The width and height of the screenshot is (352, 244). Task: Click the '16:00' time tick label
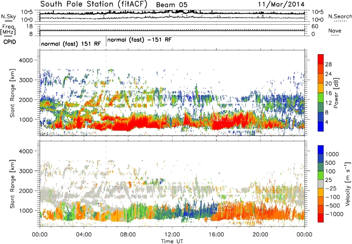[216, 235]
